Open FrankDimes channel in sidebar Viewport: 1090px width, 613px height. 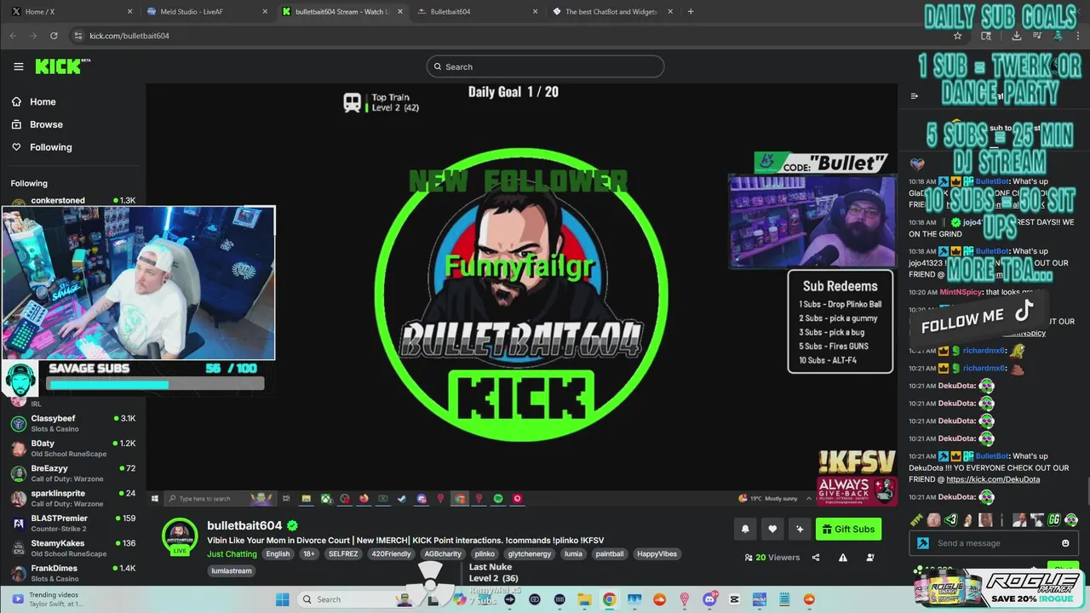73,573
